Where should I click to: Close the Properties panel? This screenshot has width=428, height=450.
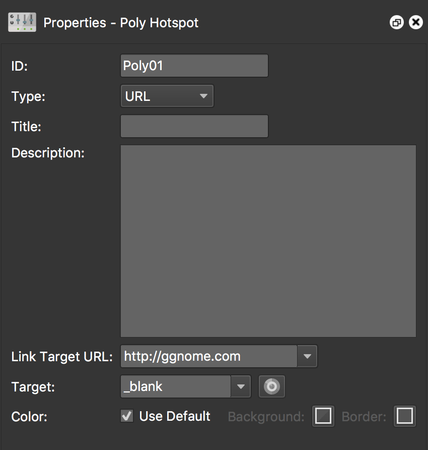pos(416,22)
